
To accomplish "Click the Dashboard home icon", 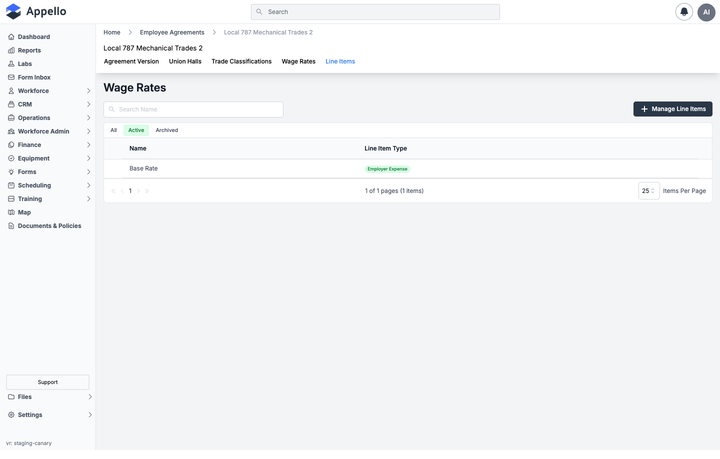I will pos(11,37).
